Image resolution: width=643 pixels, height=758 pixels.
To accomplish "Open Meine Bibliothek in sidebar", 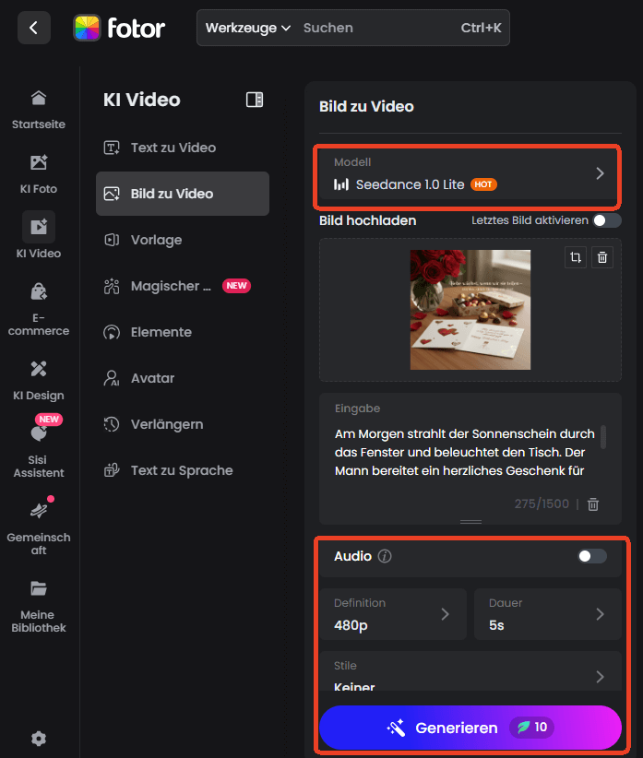I will (x=38, y=606).
